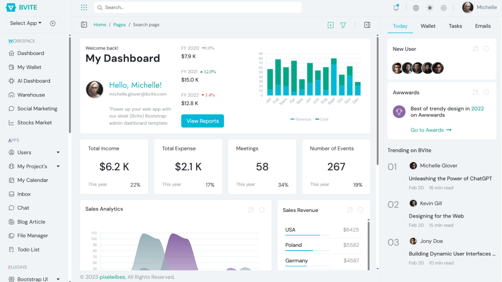
Task: Switch to the Wallet tab
Action: pyautogui.click(x=428, y=26)
